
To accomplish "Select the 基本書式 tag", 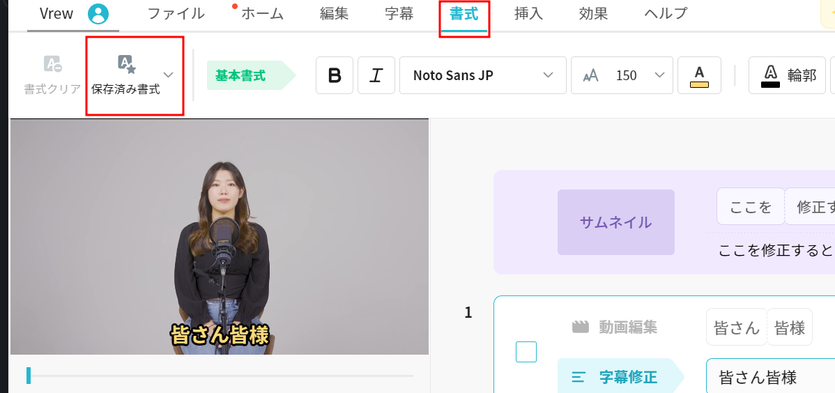I will coord(251,75).
